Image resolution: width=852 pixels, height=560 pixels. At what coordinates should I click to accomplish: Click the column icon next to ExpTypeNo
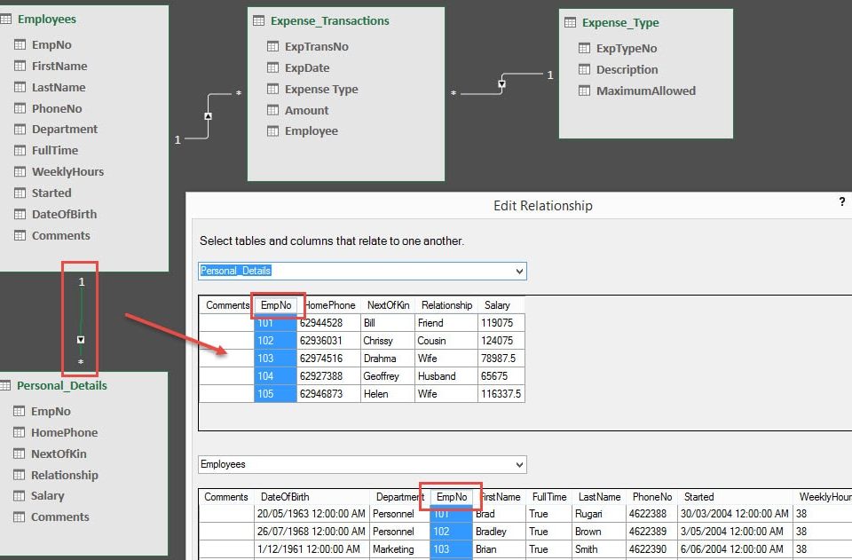point(584,48)
